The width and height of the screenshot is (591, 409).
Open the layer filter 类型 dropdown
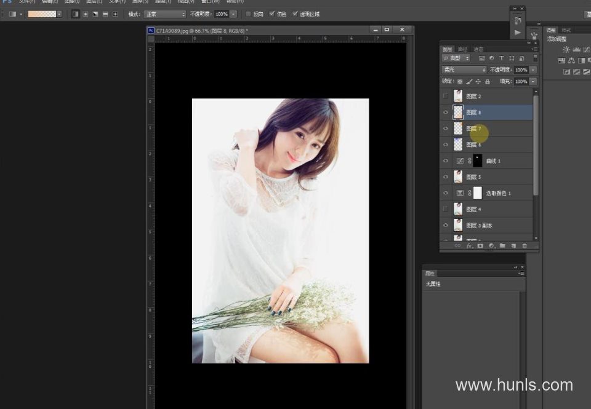point(456,58)
